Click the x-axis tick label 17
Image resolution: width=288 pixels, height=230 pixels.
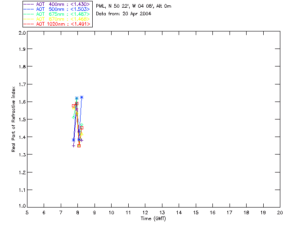(229, 212)
